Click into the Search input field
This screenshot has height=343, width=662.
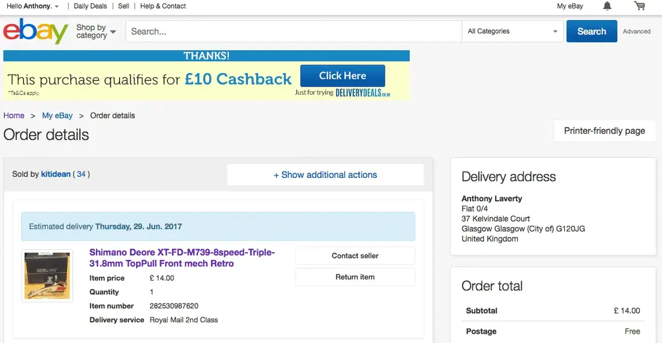tap(293, 31)
